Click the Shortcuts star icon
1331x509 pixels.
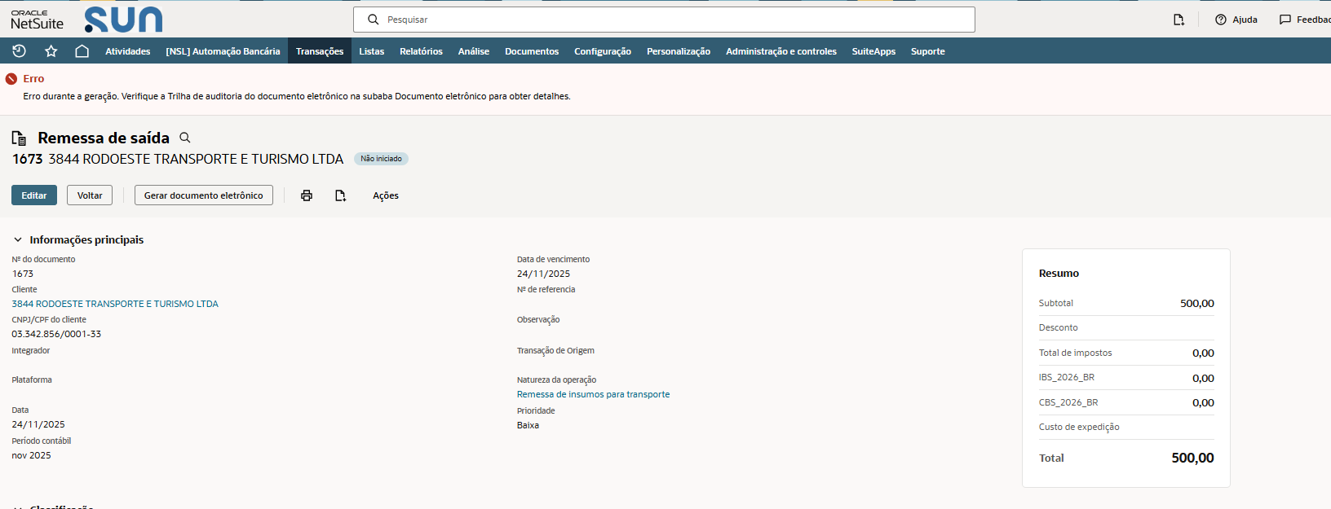click(x=51, y=51)
